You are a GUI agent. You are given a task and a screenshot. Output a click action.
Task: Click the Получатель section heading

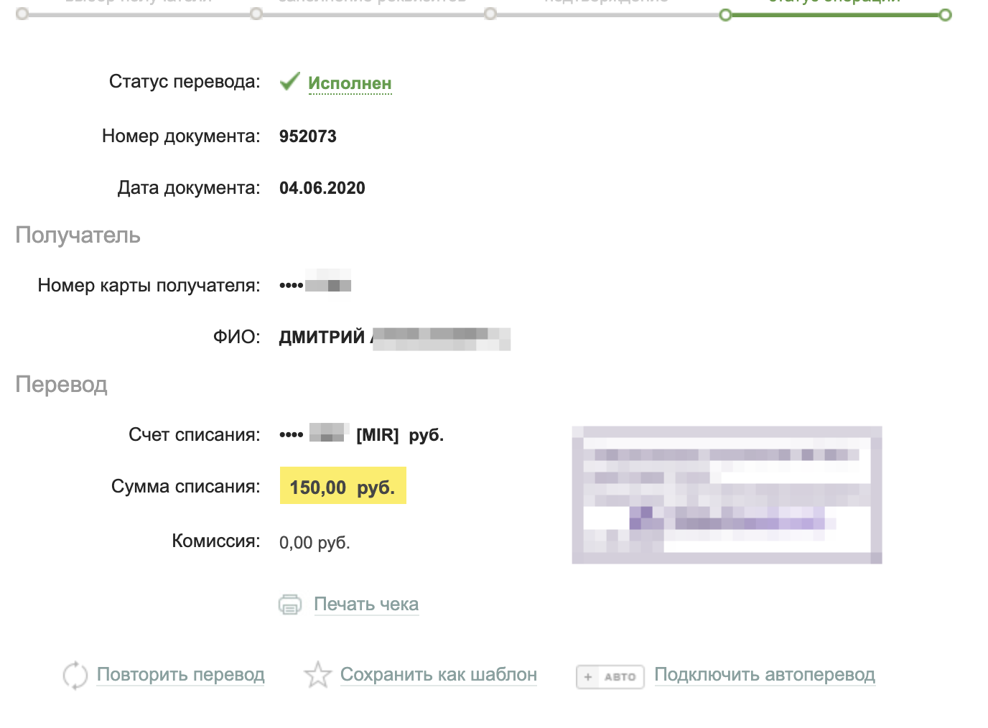[x=78, y=235]
